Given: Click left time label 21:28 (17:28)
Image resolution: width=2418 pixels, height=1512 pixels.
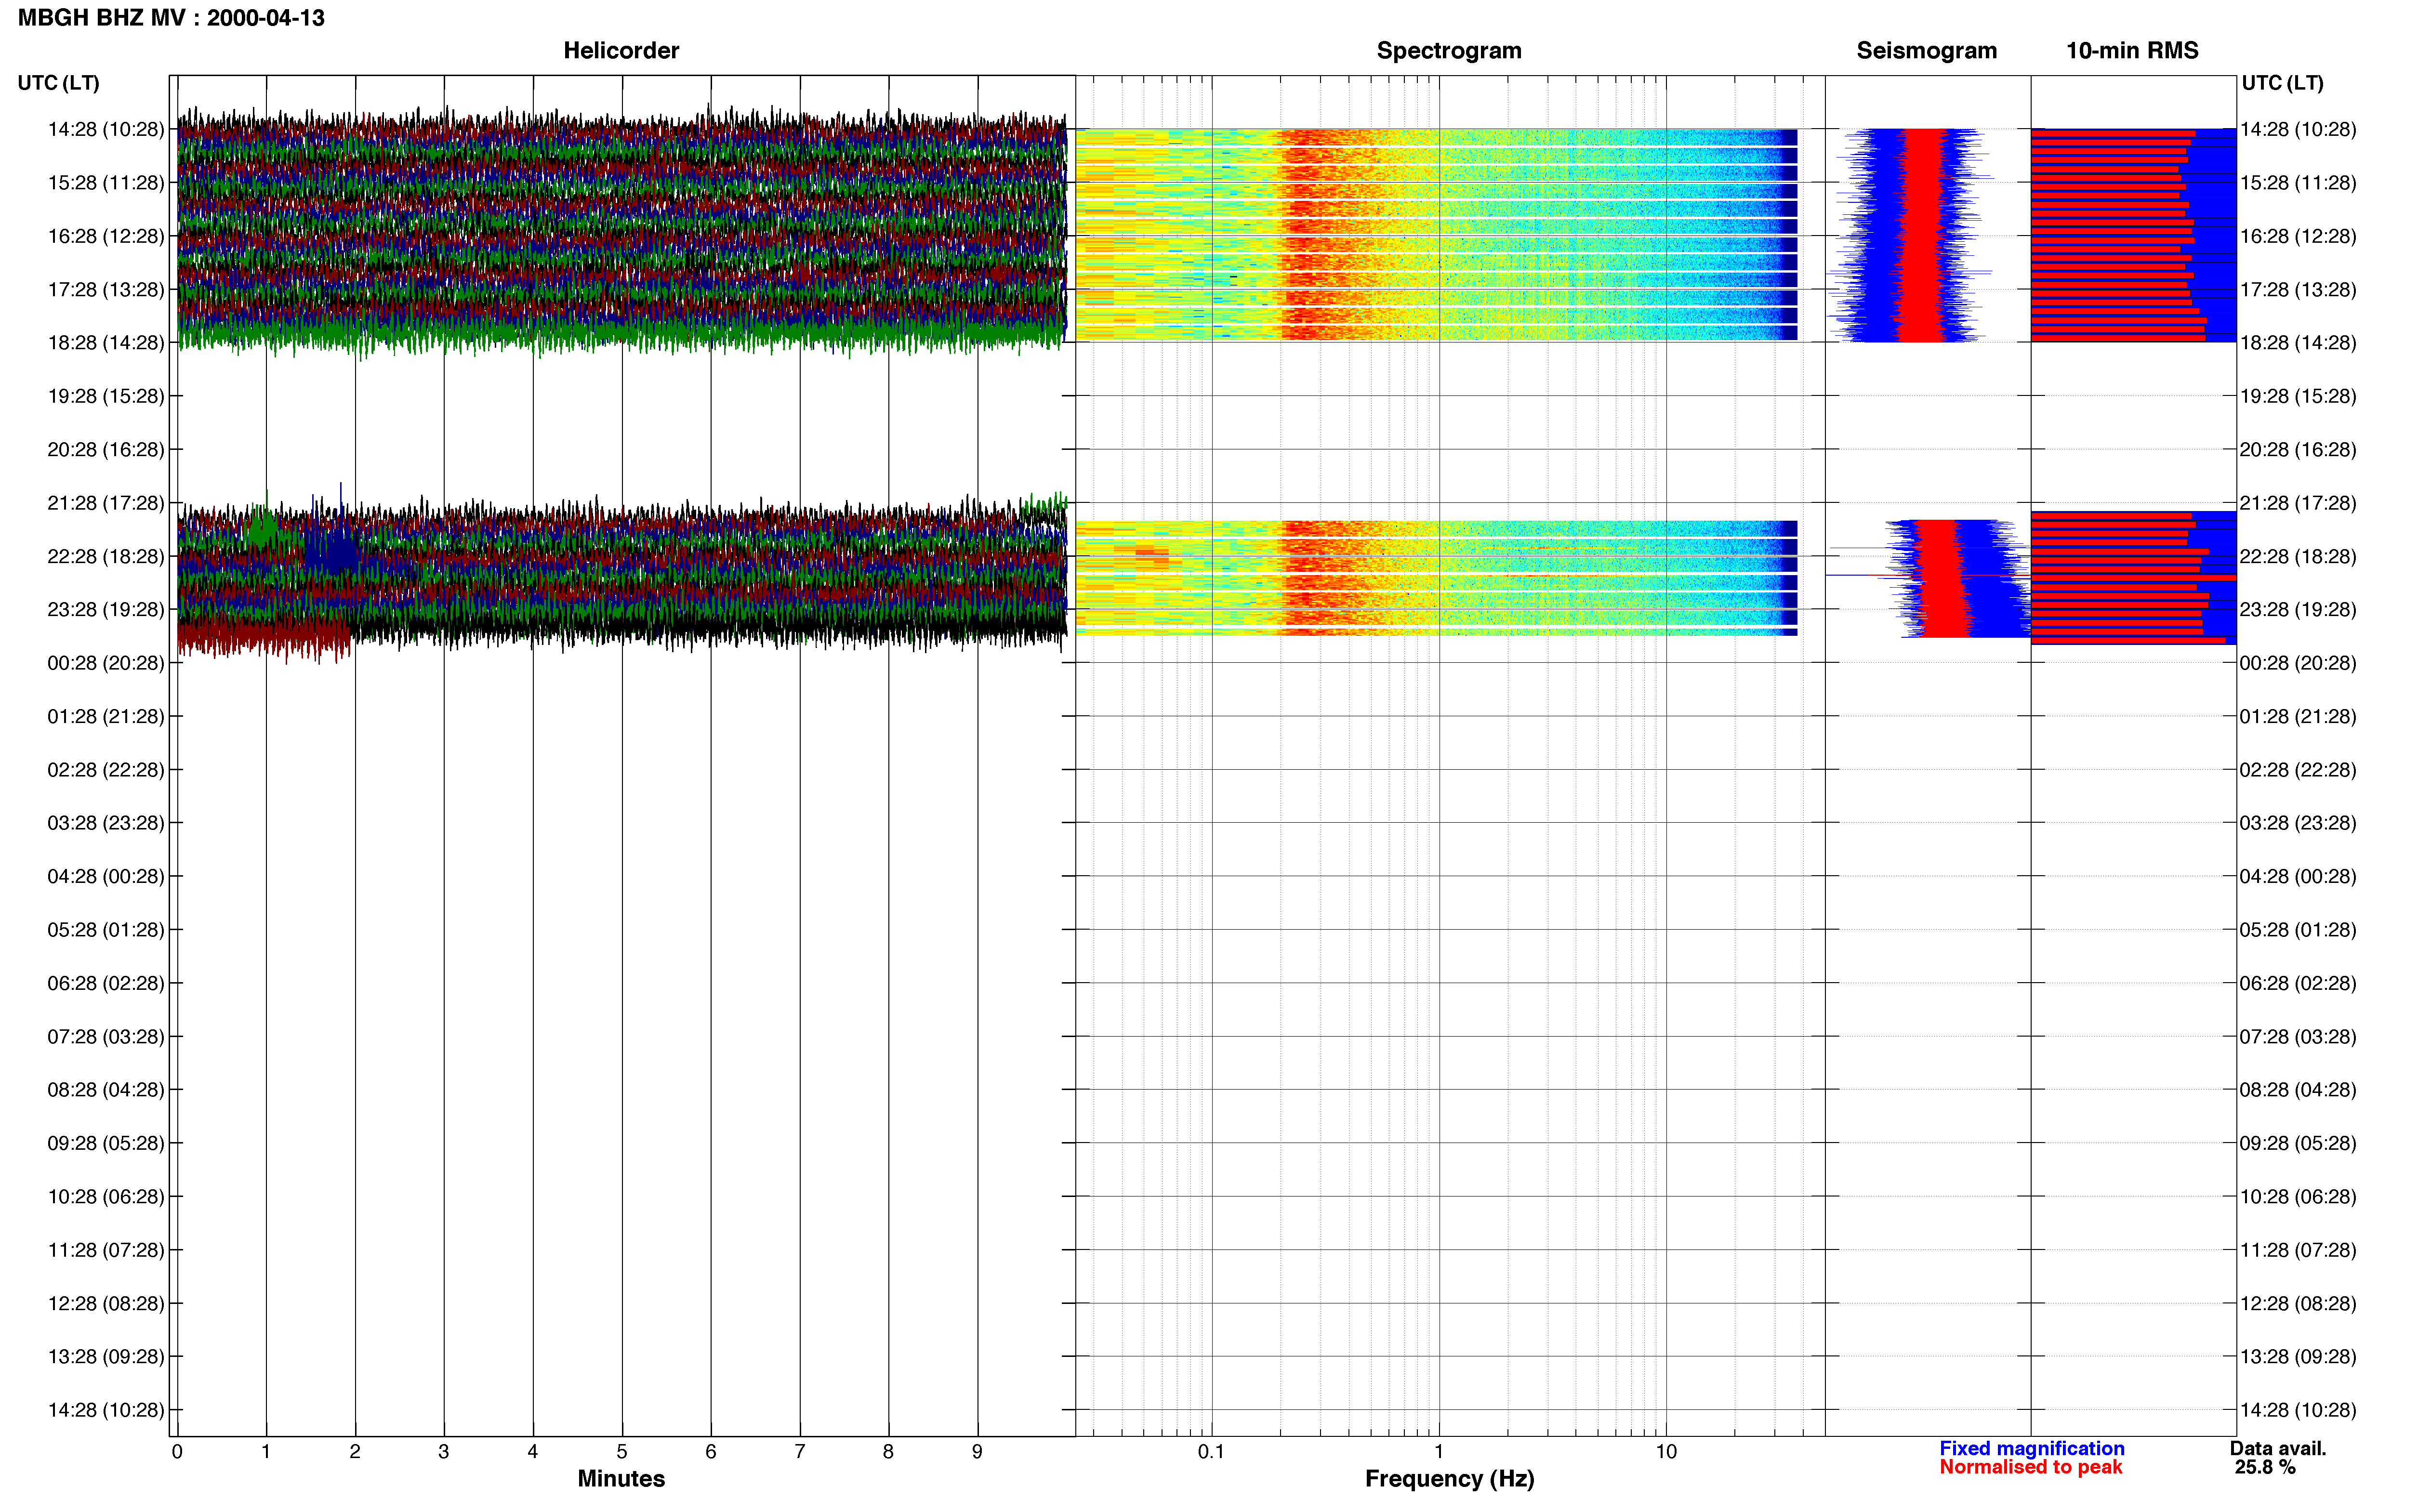Looking at the screenshot, I should [106, 502].
